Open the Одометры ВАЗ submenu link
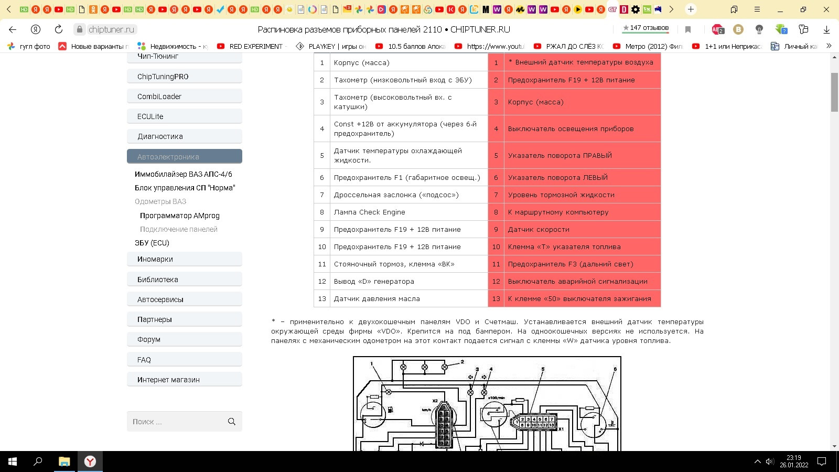The height and width of the screenshot is (472, 839). tap(160, 201)
